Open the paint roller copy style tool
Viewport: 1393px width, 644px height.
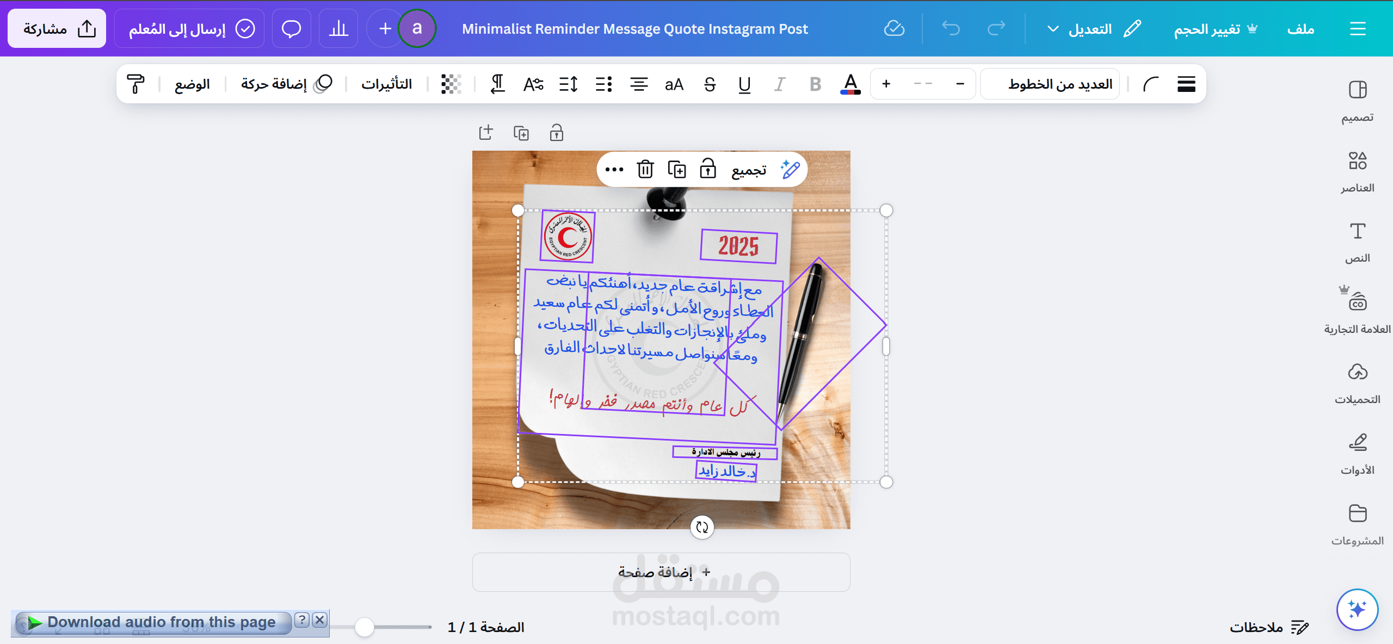(x=135, y=84)
